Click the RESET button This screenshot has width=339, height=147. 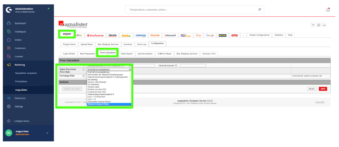point(312,89)
